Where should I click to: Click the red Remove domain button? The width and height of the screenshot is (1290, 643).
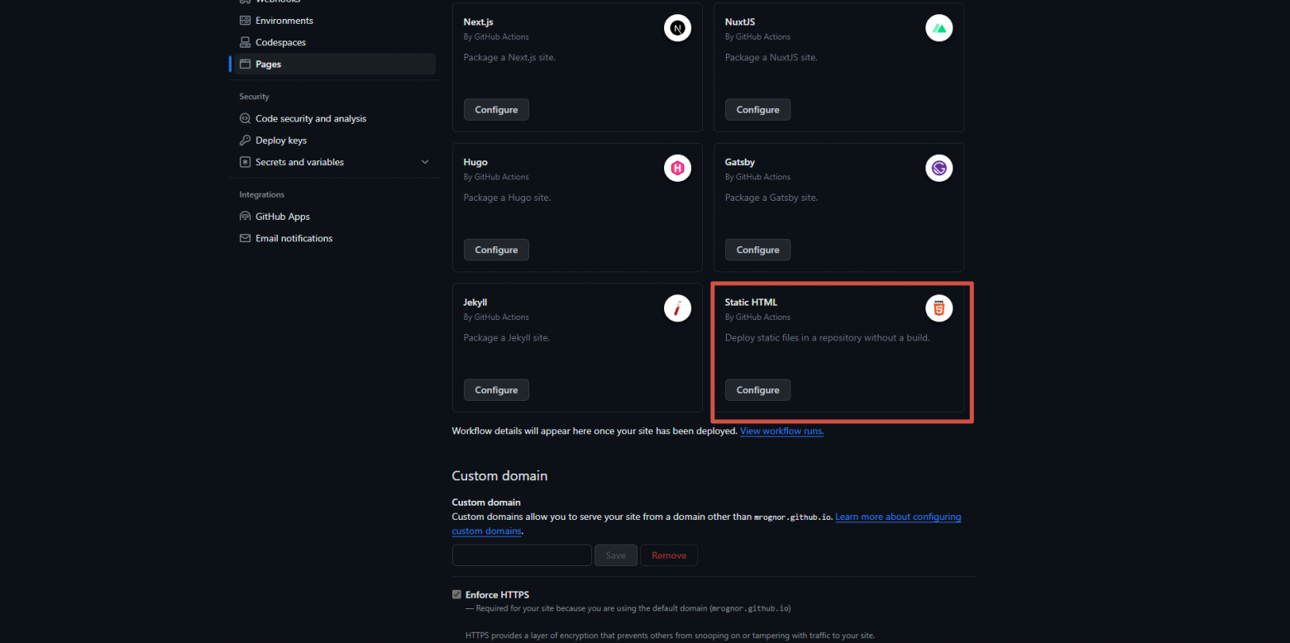pyautogui.click(x=669, y=555)
